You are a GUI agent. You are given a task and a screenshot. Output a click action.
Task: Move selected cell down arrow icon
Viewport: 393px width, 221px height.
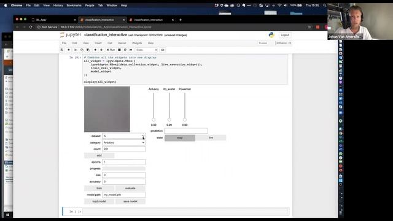pos(101,50)
